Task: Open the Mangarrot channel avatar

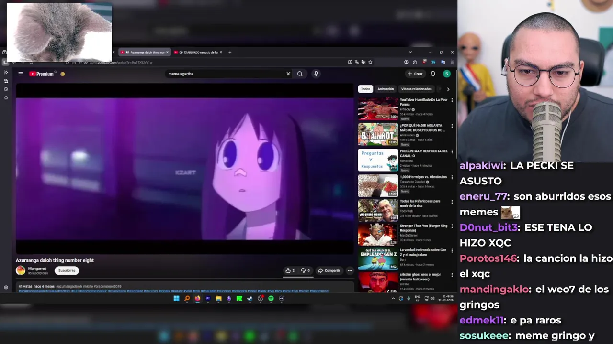Action: click(x=21, y=270)
